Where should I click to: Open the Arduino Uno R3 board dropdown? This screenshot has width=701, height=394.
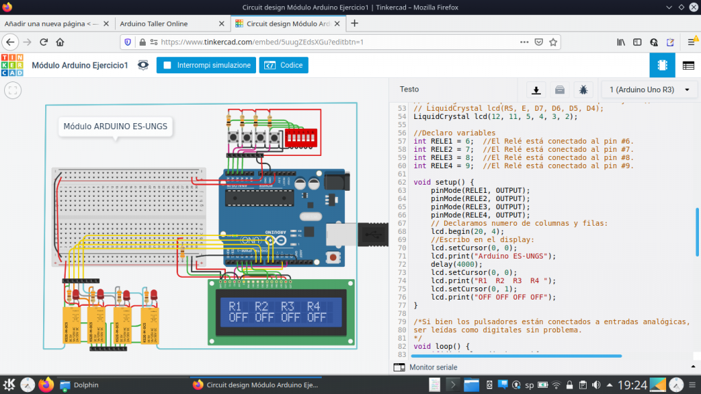point(649,90)
